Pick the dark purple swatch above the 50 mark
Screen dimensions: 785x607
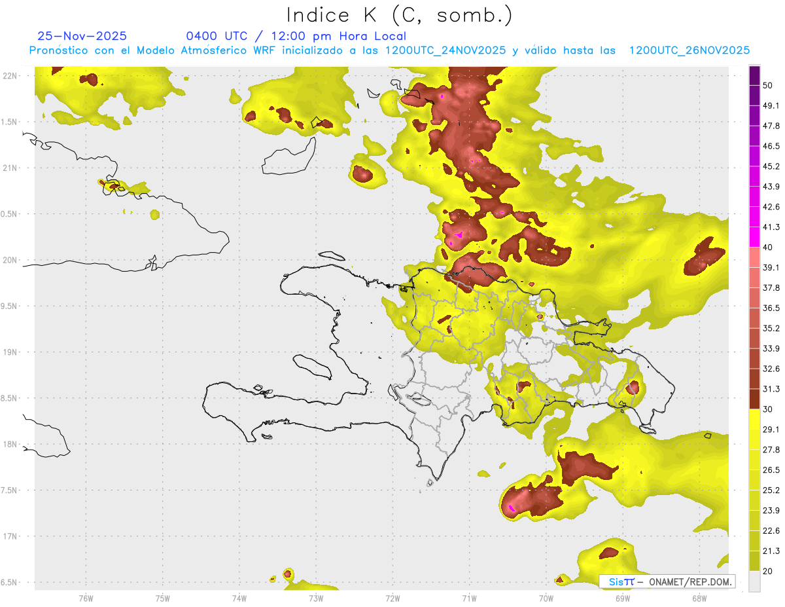coord(754,75)
